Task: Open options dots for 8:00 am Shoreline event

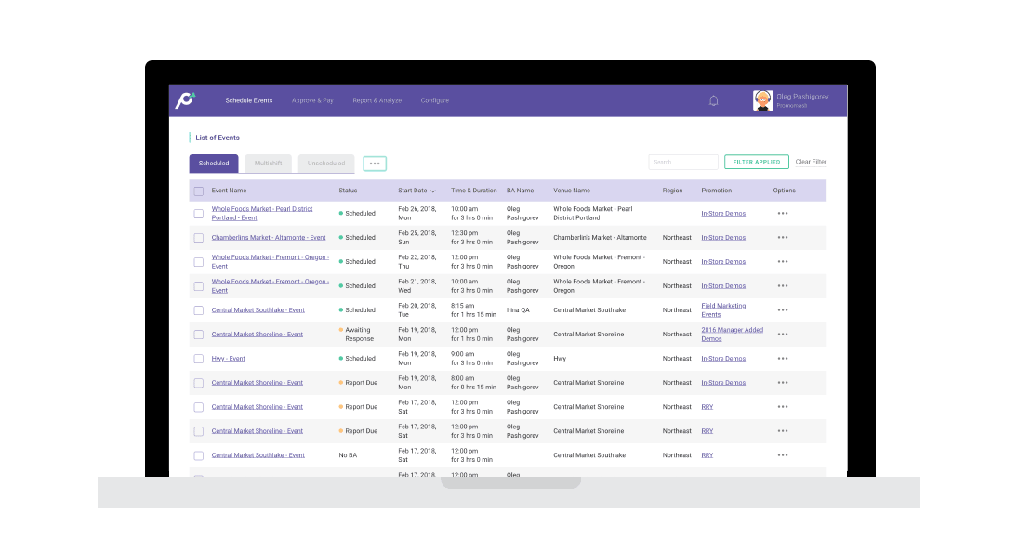Action: pos(783,383)
